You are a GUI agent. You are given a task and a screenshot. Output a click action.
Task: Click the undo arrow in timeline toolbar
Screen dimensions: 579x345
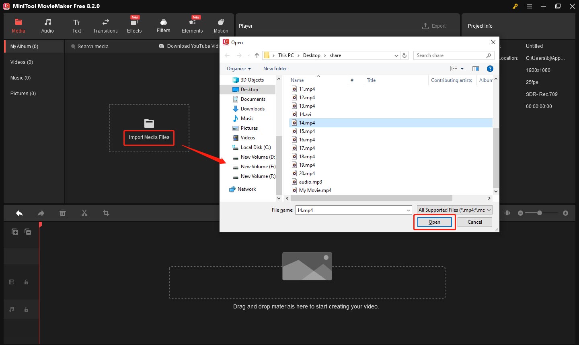tap(19, 213)
